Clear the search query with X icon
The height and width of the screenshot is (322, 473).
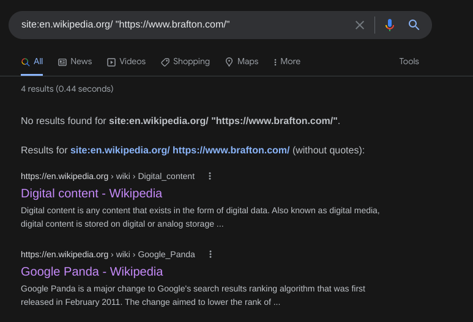(360, 25)
